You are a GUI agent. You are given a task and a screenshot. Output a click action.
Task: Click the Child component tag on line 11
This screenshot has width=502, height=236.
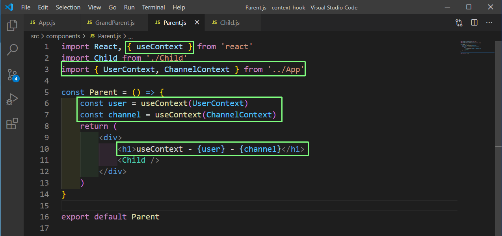138,160
